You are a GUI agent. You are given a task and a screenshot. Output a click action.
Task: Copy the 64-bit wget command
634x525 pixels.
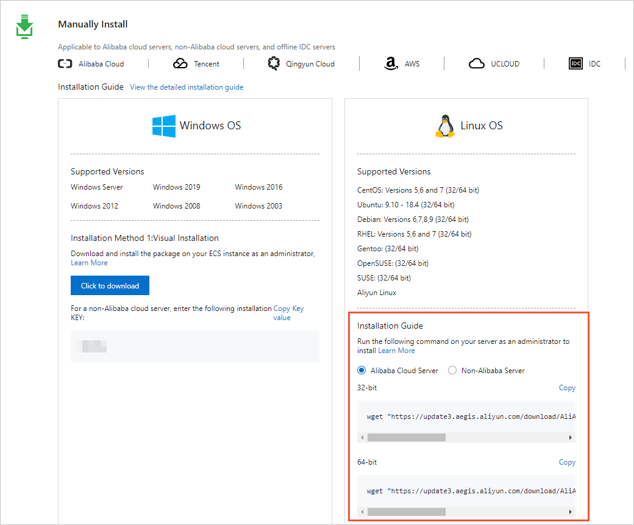pyautogui.click(x=567, y=462)
